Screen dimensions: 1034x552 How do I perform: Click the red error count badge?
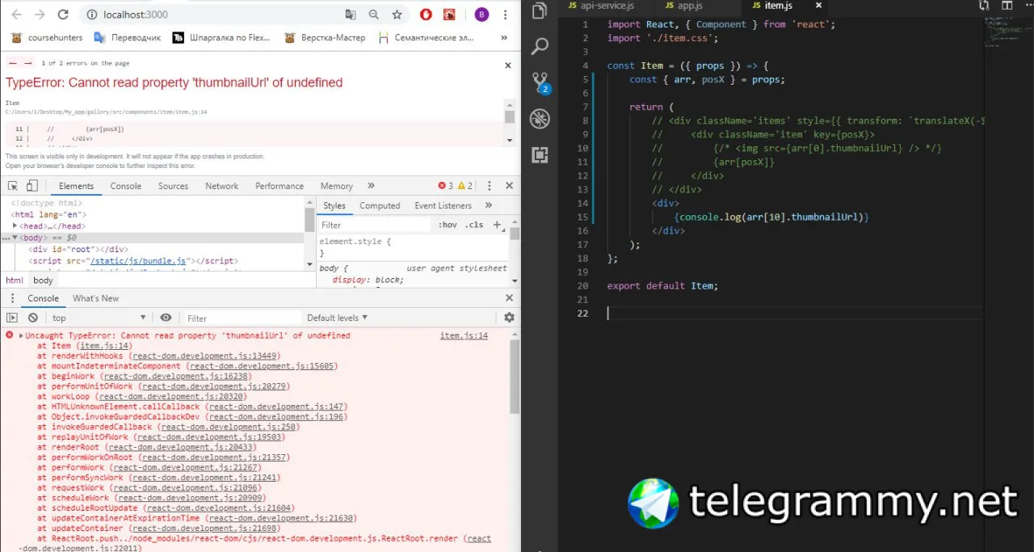coord(445,186)
